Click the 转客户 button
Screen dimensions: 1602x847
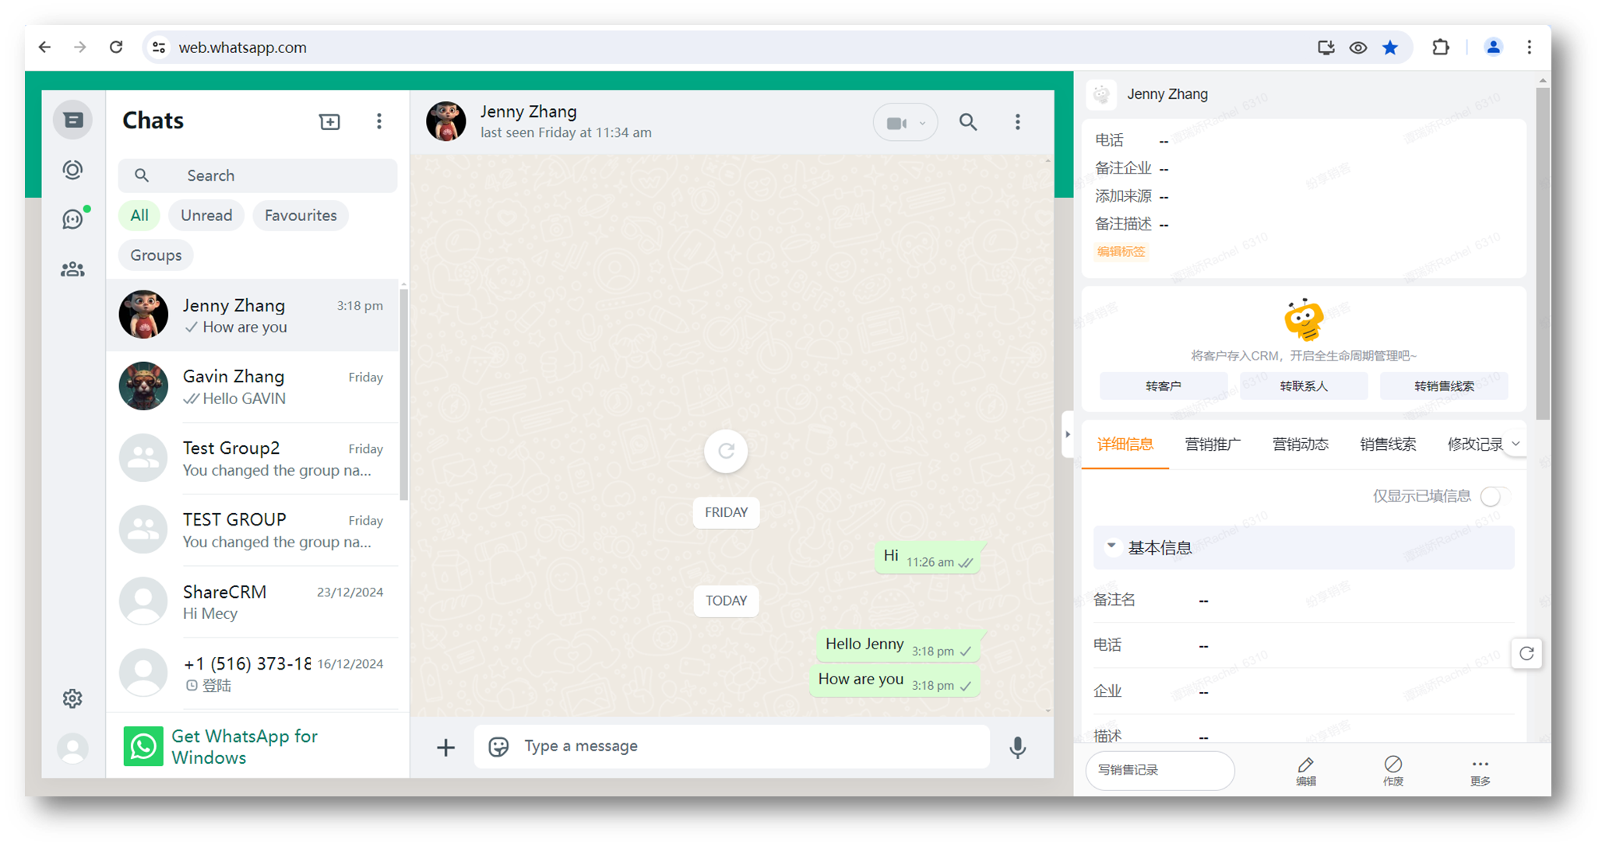pos(1164,386)
